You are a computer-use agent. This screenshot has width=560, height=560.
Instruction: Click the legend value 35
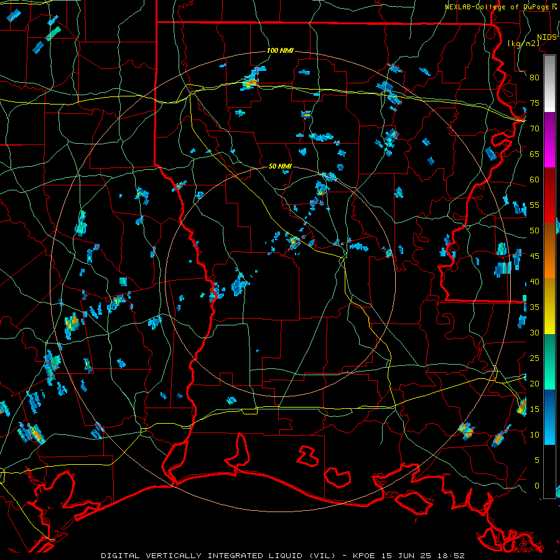click(x=534, y=307)
